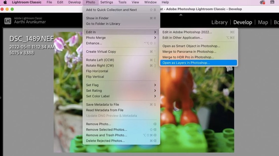
Task: Expand the Set Color Label submenu
Action: click(x=121, y=96)
